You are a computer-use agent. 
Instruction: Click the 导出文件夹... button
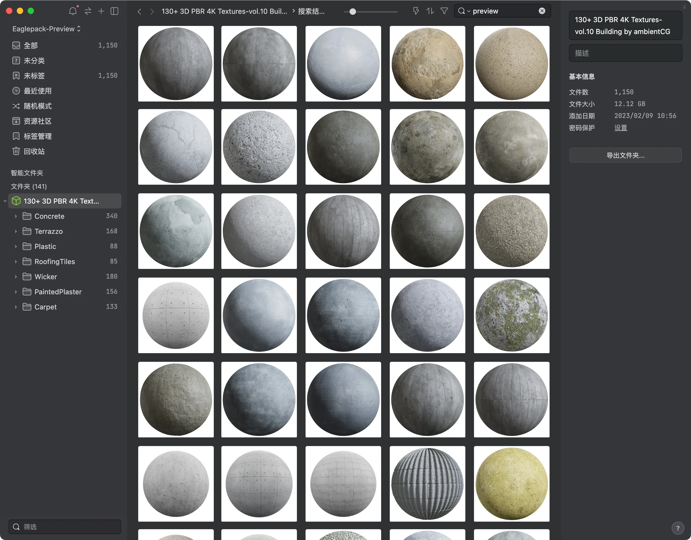coord(625,156)
